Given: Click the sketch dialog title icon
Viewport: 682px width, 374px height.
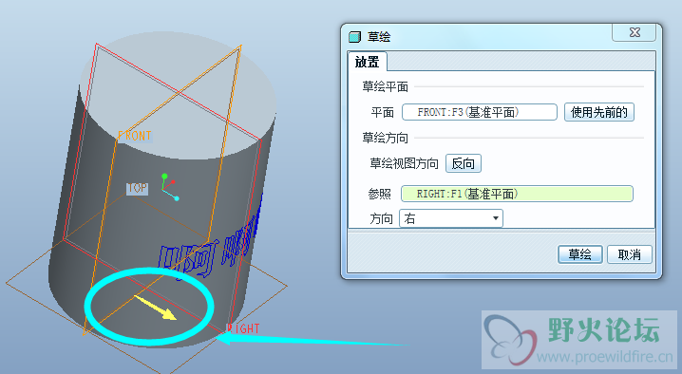Looking at the screenshot, I should (355, 37).
